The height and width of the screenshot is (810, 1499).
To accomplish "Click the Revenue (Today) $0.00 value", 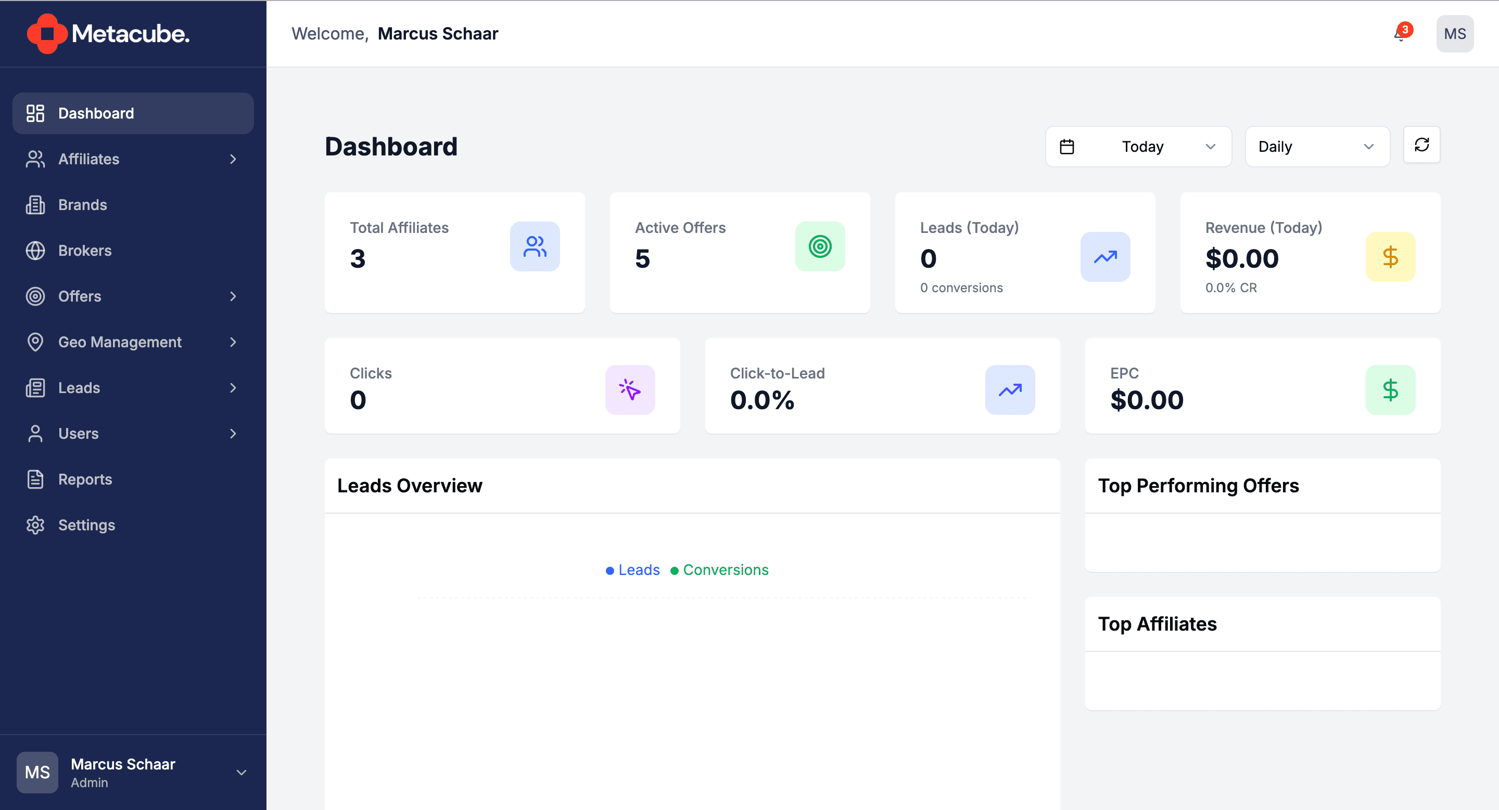I will (x=1242, y=258).
